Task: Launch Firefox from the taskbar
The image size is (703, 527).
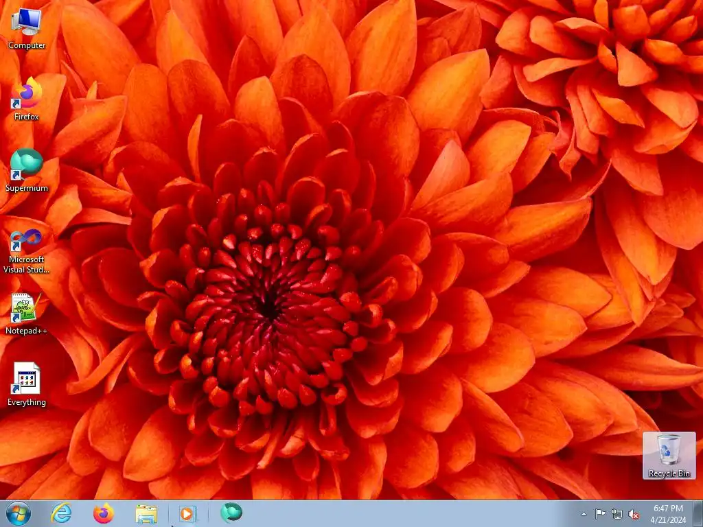Action: (x=104, y=513)
